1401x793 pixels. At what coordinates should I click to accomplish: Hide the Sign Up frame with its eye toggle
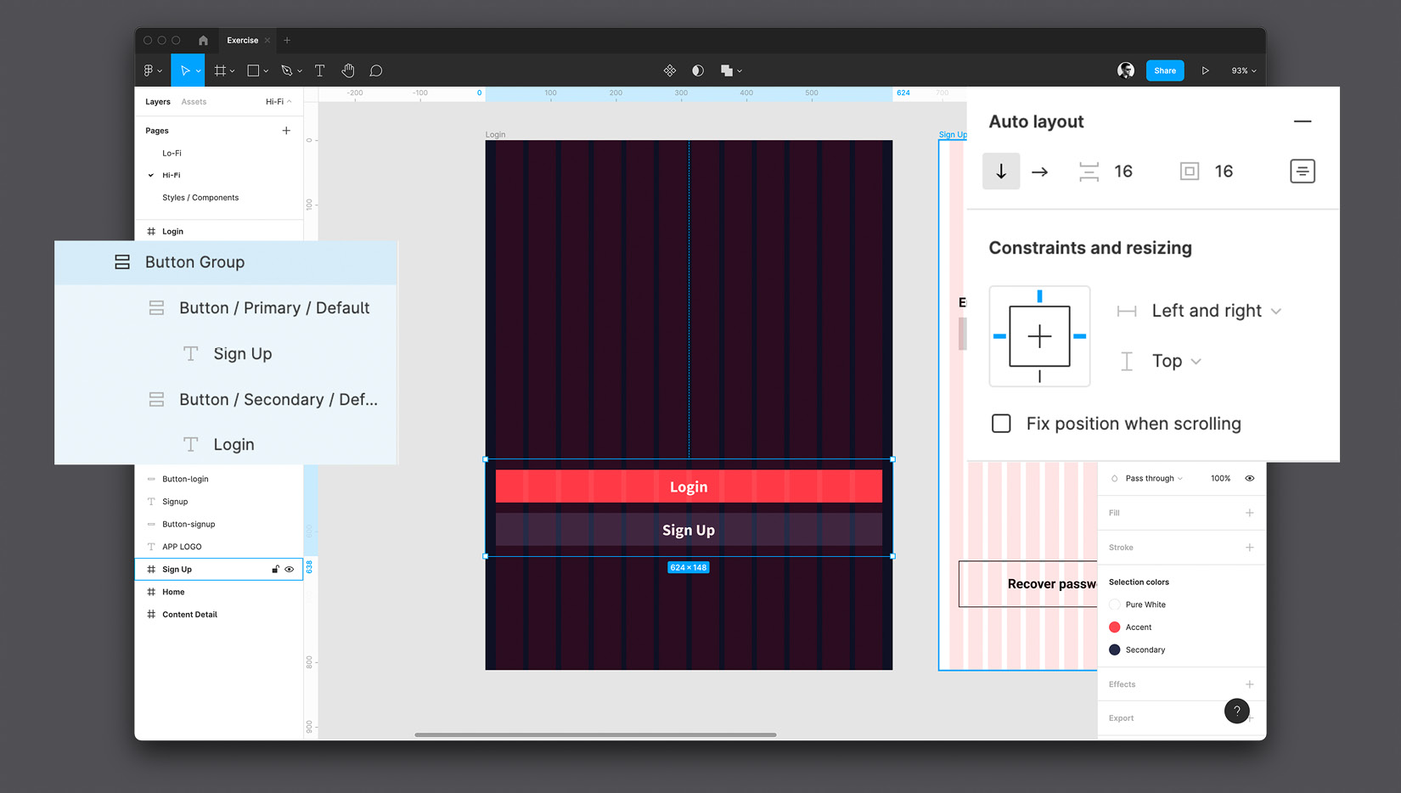290,569
